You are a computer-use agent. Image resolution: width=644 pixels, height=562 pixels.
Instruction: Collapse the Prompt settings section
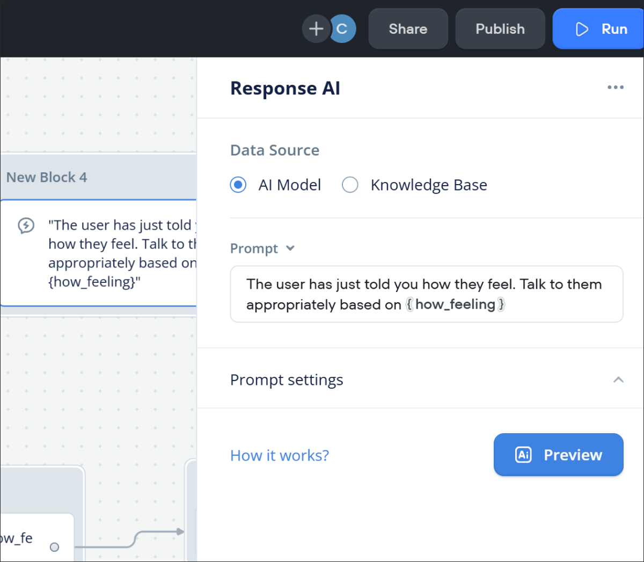(x=618, y=379)
